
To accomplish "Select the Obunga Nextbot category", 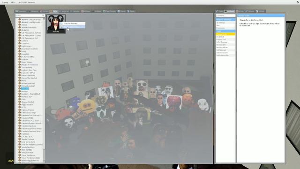I will pos(28,102).
